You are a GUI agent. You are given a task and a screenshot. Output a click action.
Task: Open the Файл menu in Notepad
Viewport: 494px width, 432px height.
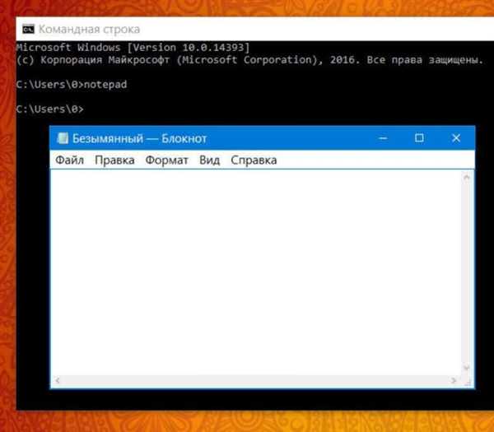(x=70, y=160)
